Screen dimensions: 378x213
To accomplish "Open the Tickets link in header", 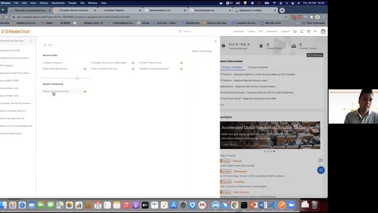I will coord(251,31).
